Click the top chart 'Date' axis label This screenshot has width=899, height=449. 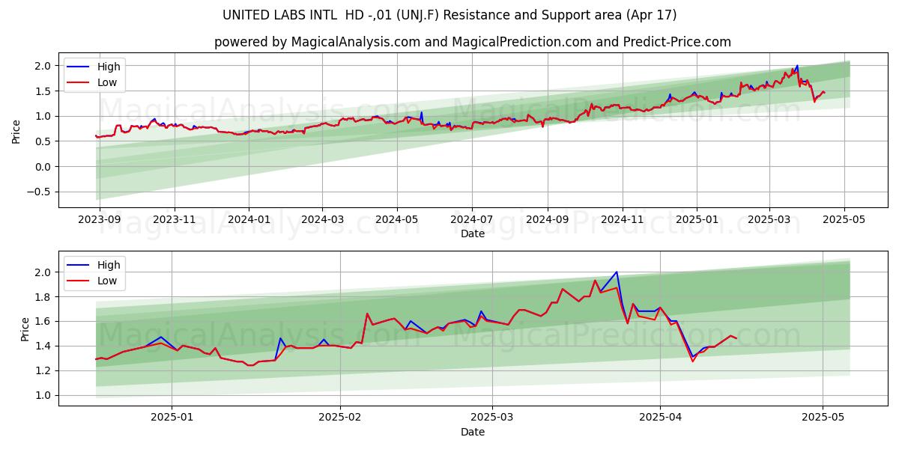pyautogui.click(x=473, y=233)
